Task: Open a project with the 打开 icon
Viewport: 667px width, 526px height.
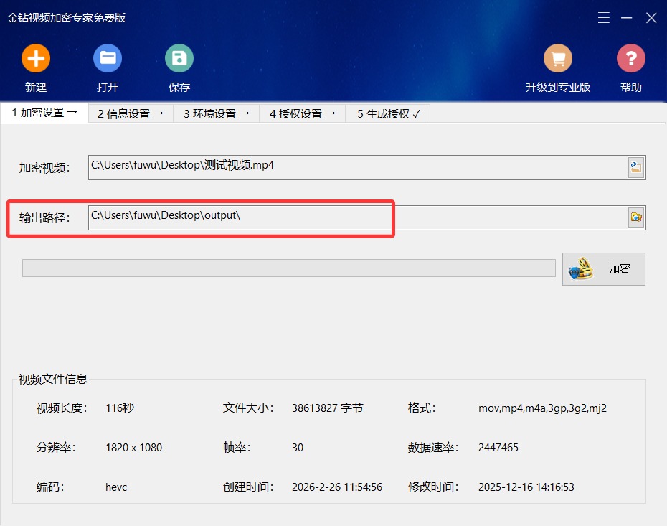Action: pos(107,58)
